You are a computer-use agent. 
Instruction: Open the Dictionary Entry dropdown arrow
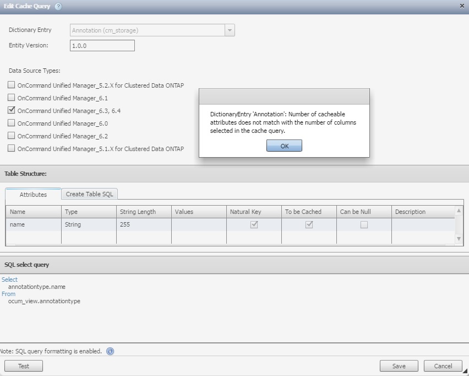pos(230,30)
